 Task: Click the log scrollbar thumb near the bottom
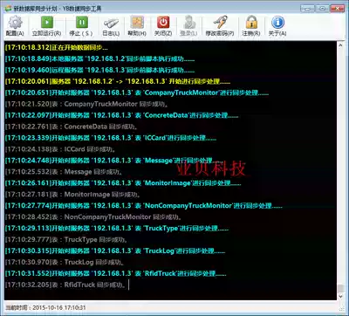341,289
